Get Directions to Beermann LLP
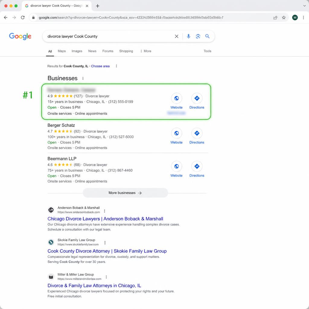Viewport: 309px width, 309px height. (x=197, y=169)
